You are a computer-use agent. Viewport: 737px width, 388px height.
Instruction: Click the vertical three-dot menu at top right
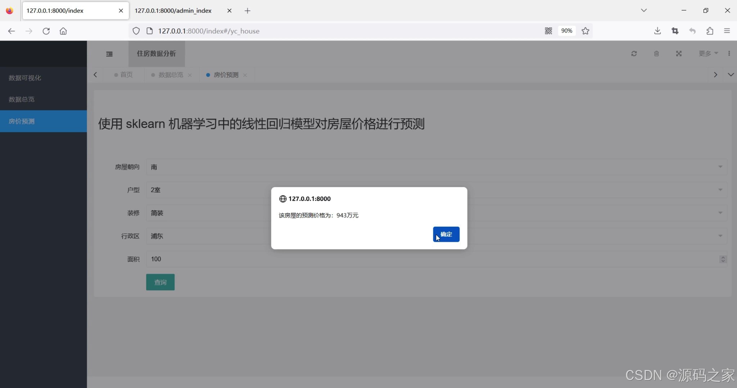click(x=730, y=53)
